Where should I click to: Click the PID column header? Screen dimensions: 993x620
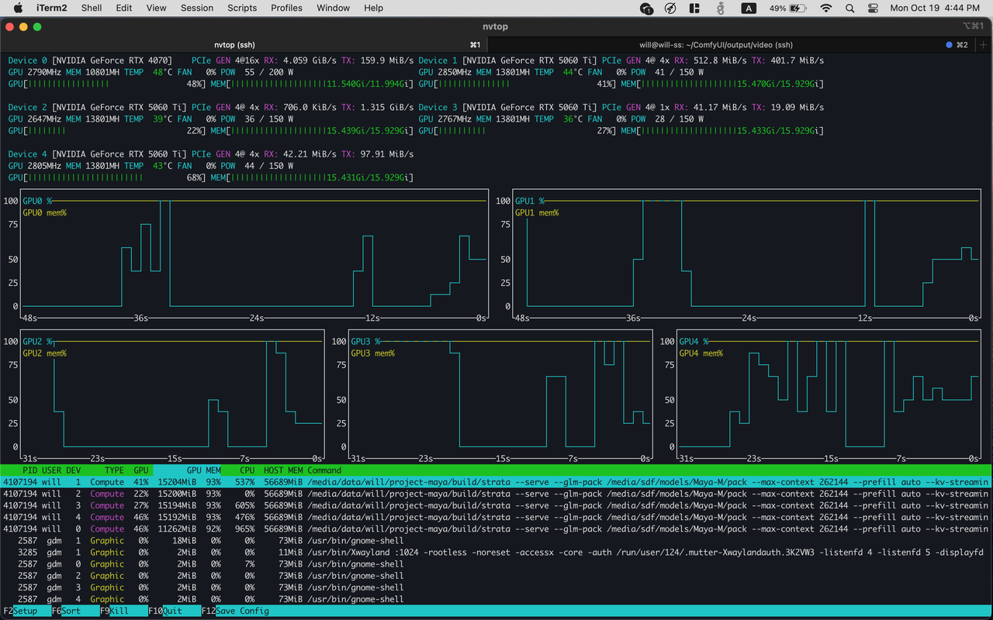(29, 470)
